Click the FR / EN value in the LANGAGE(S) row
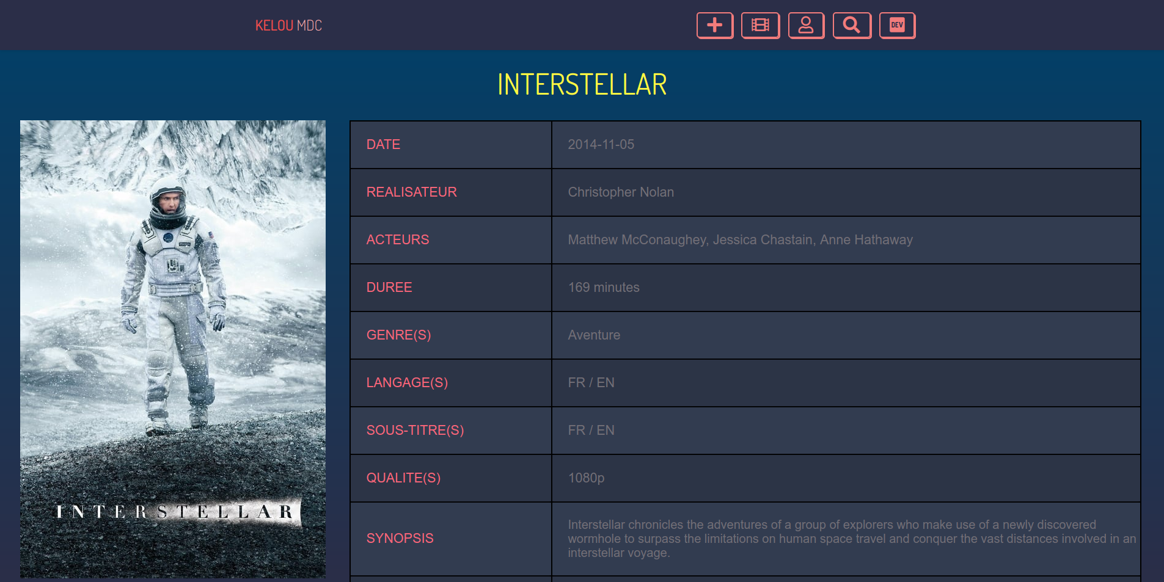 pos(591,383)
